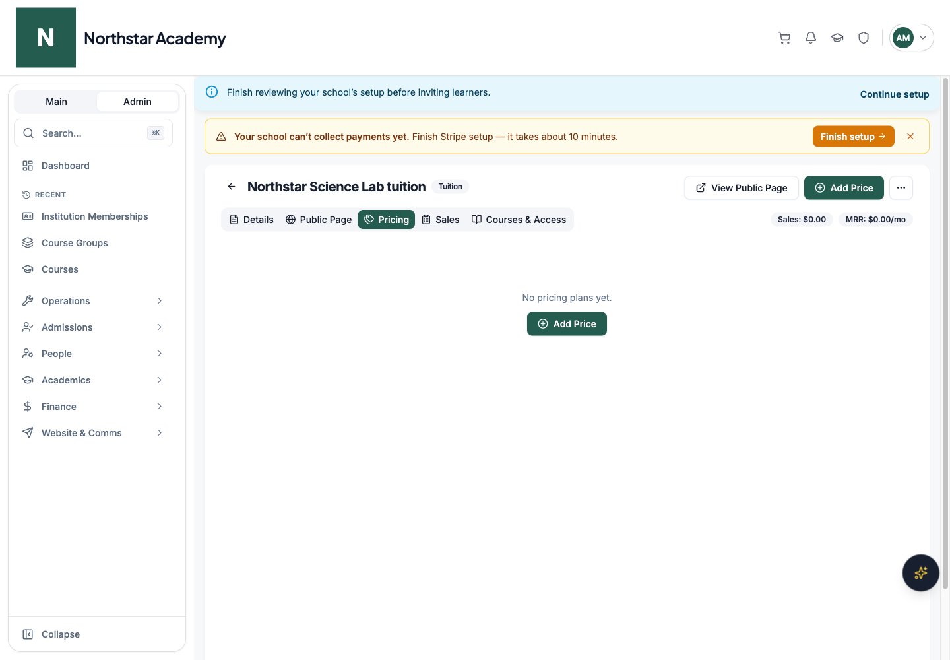The width and height of the screenshot is (950, 660).
Task: Click the graduation cap header icon
Action: pos(837,38)
